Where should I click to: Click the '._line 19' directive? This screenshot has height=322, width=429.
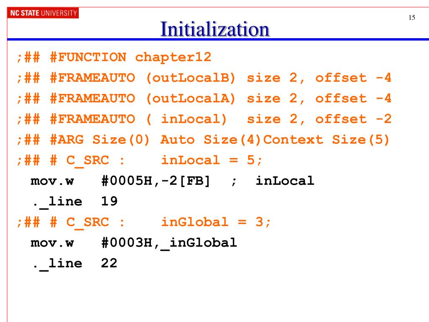point(75,202)
